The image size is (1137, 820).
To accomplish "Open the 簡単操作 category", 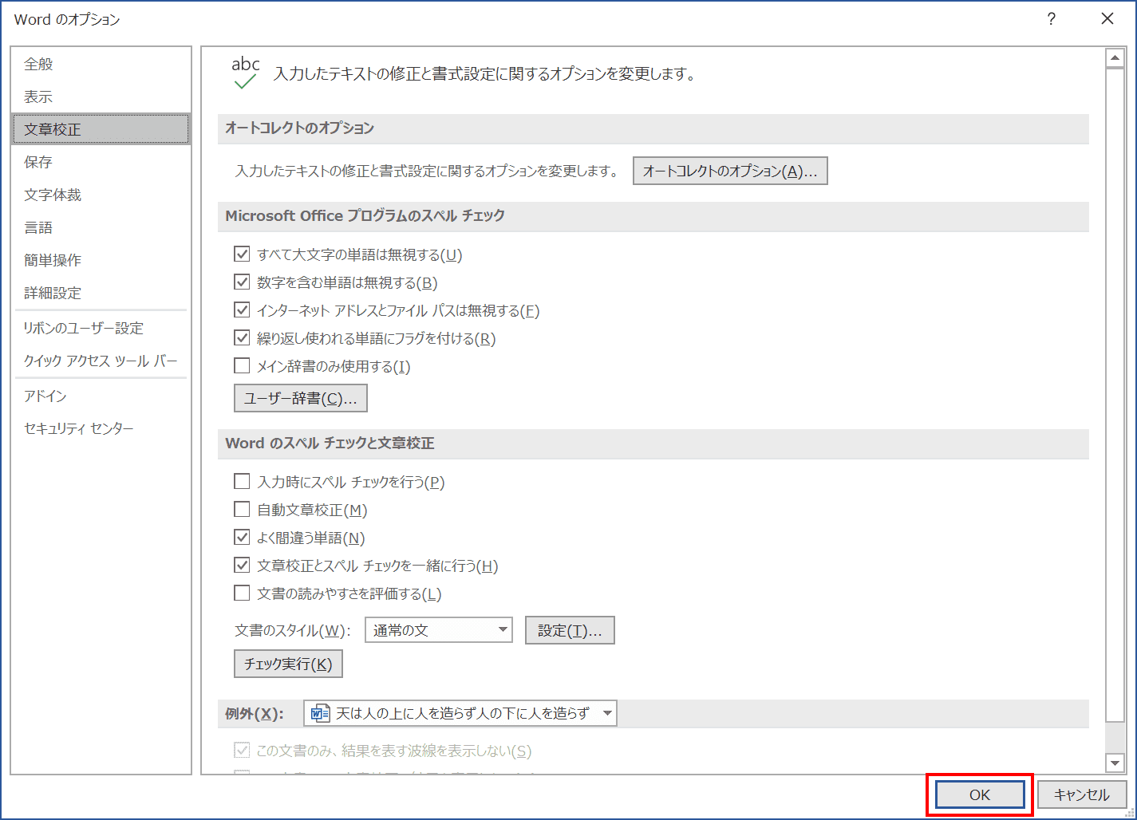I will click(x=101, y=260).
